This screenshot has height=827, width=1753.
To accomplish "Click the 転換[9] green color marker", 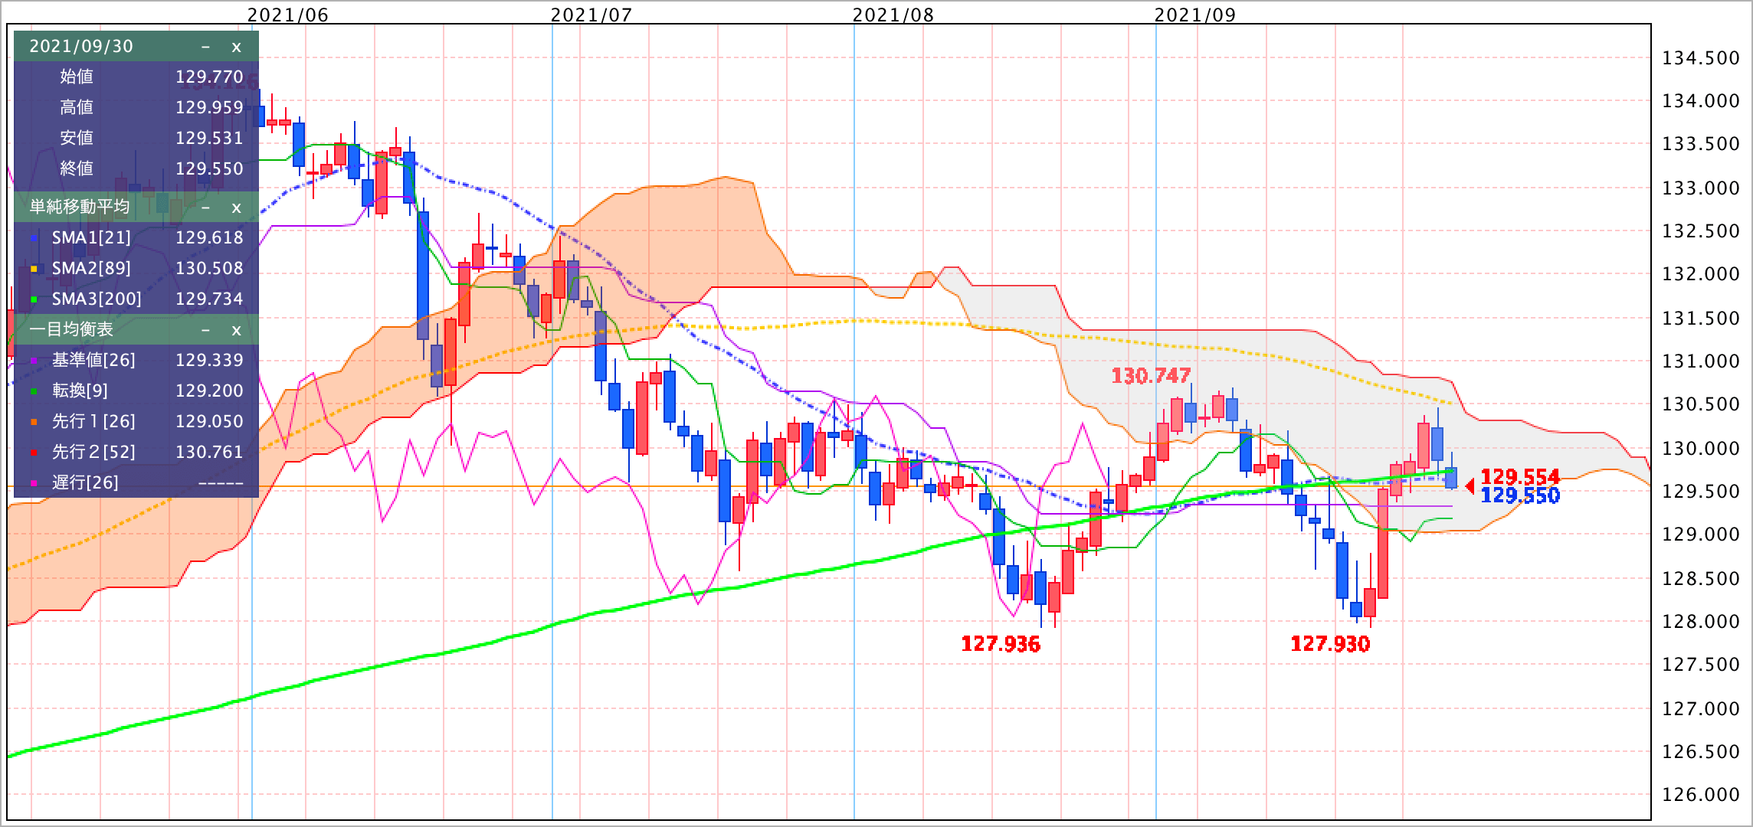I will coord(34,391).
